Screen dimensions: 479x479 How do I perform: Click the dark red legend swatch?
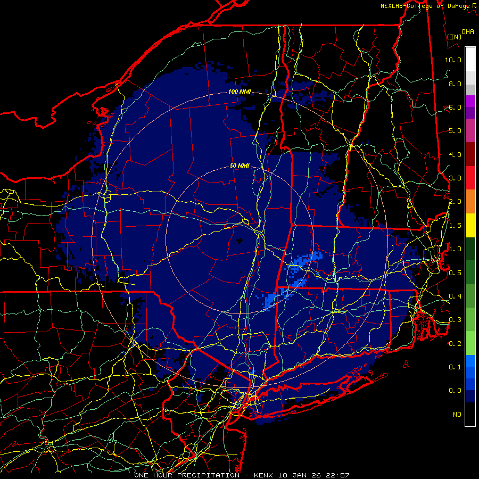pos(470,154)
